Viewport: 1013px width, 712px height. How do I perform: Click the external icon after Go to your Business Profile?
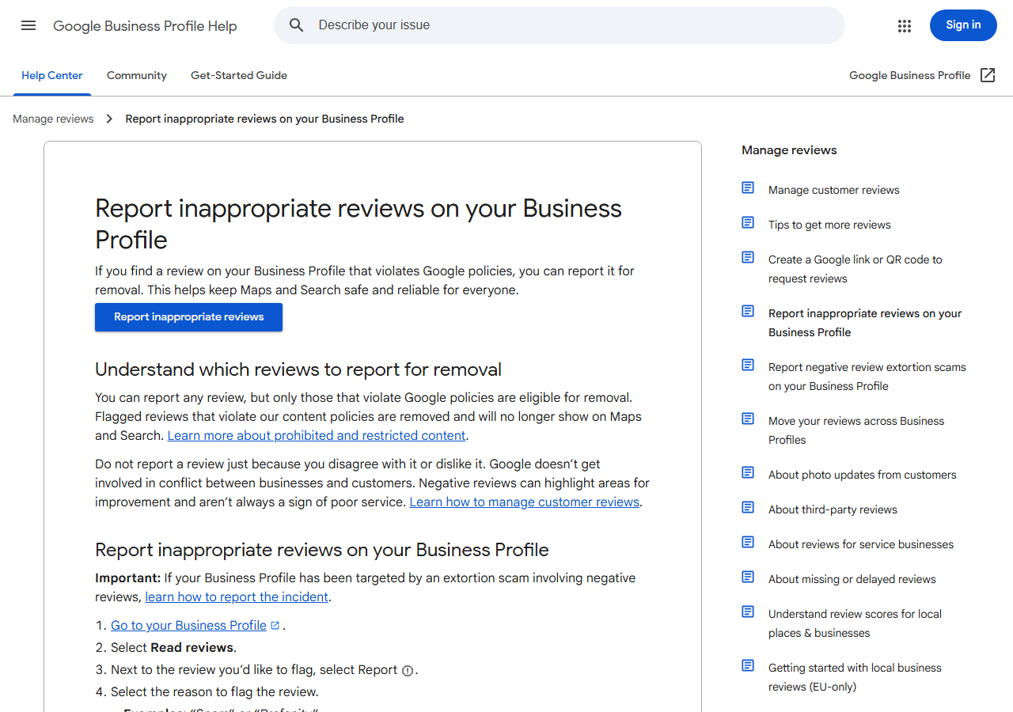[x=275, y=625]
